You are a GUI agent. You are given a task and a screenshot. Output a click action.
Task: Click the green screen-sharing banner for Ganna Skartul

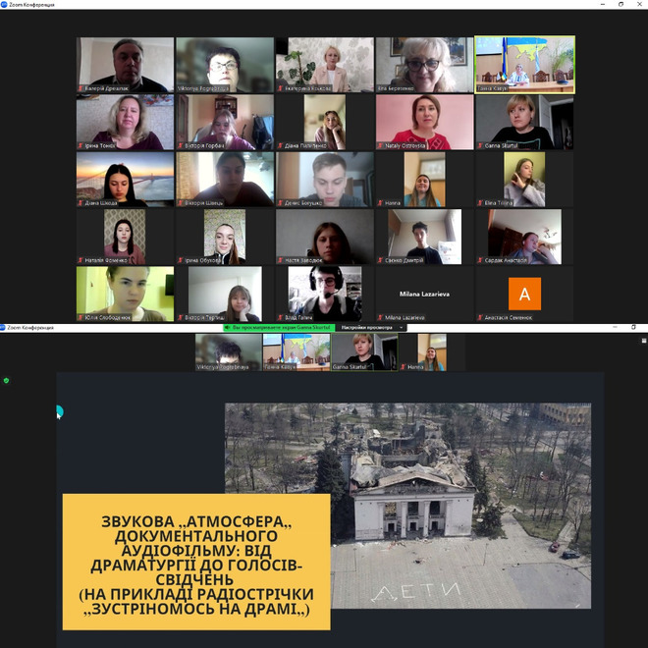pyautogui.click(x=279, y=327)
